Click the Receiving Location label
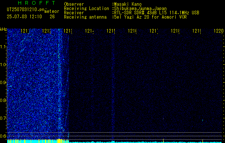The height and width of the screenshot is (143, 225). pos(87,9)
